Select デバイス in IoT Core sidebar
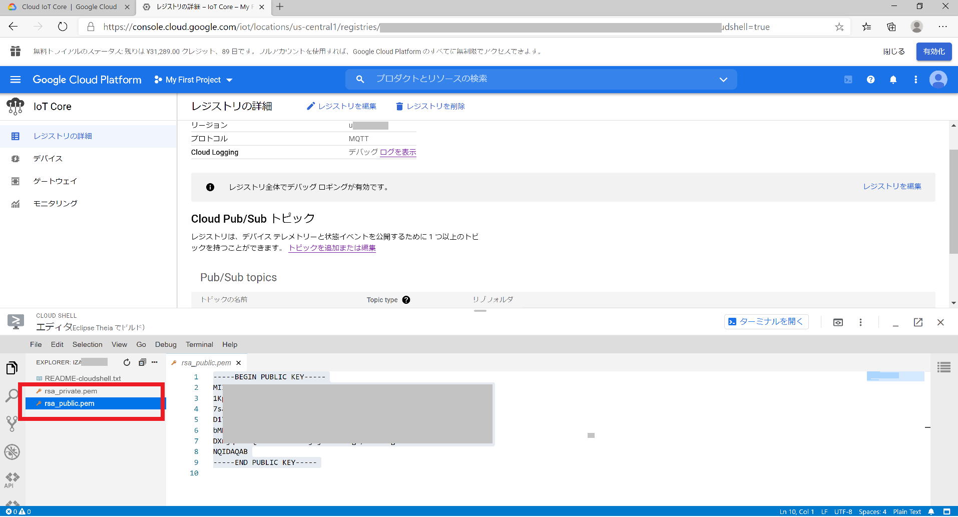Screen dimensions: 958x517 (x=89, y=159)
